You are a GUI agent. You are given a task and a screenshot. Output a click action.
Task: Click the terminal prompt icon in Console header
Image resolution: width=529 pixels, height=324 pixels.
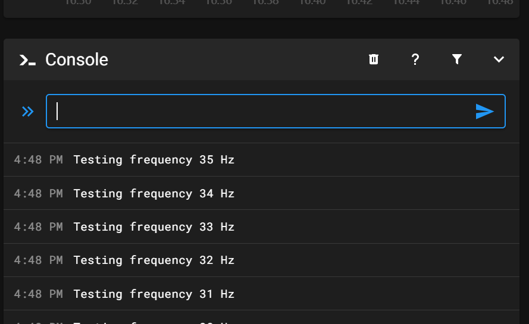[27, 59]
